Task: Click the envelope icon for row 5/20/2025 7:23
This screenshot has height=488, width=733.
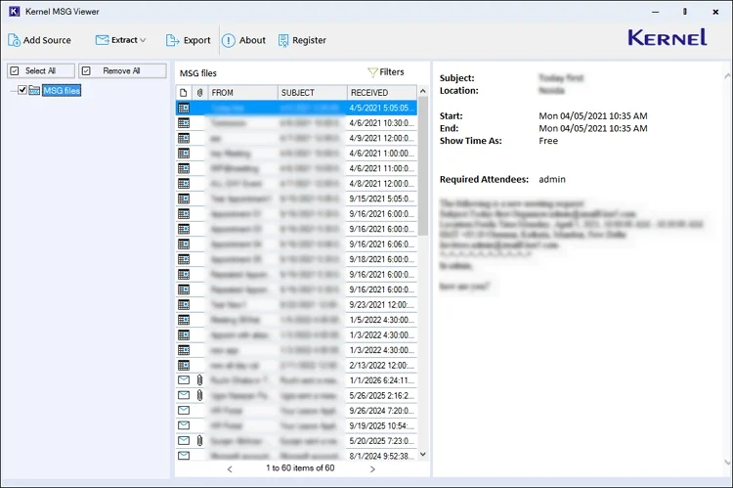Action: pyautogui.click(x=184, y=441)
